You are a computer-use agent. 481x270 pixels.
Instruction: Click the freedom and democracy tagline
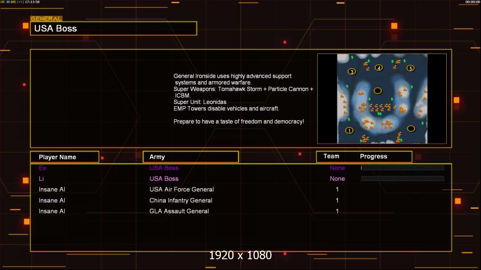click(239, 121)
